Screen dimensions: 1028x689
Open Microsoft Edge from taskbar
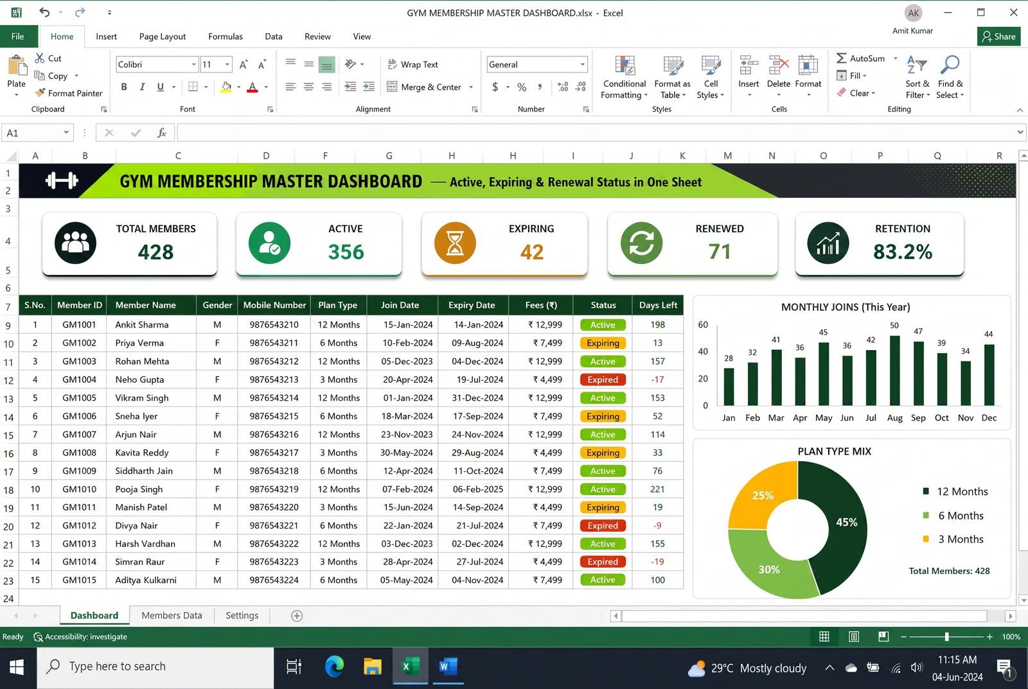coord(334,667)
